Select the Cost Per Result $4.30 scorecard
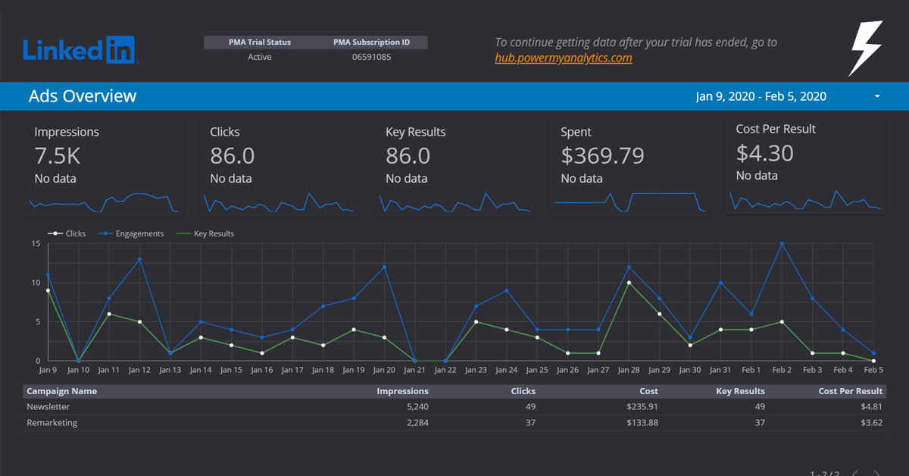909x476 pixels. click(x=765, y=153)
